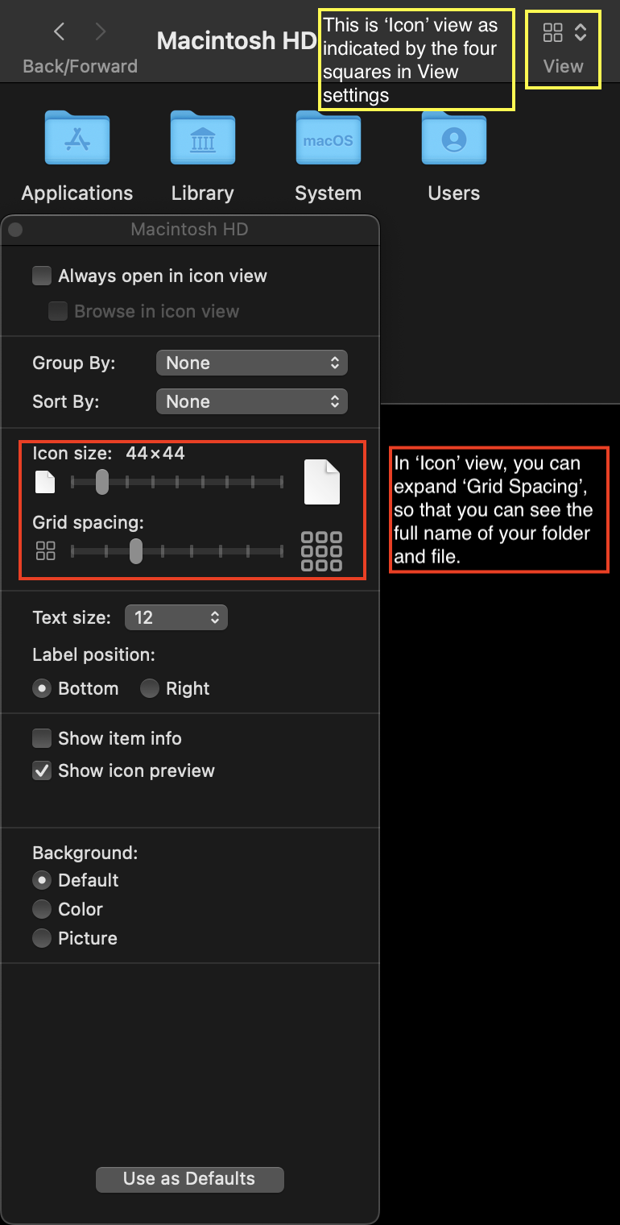Click the 44×44 icon size value
This screenshot has height=1225, width=620.
pyautogui.click(x=155, y=453)
